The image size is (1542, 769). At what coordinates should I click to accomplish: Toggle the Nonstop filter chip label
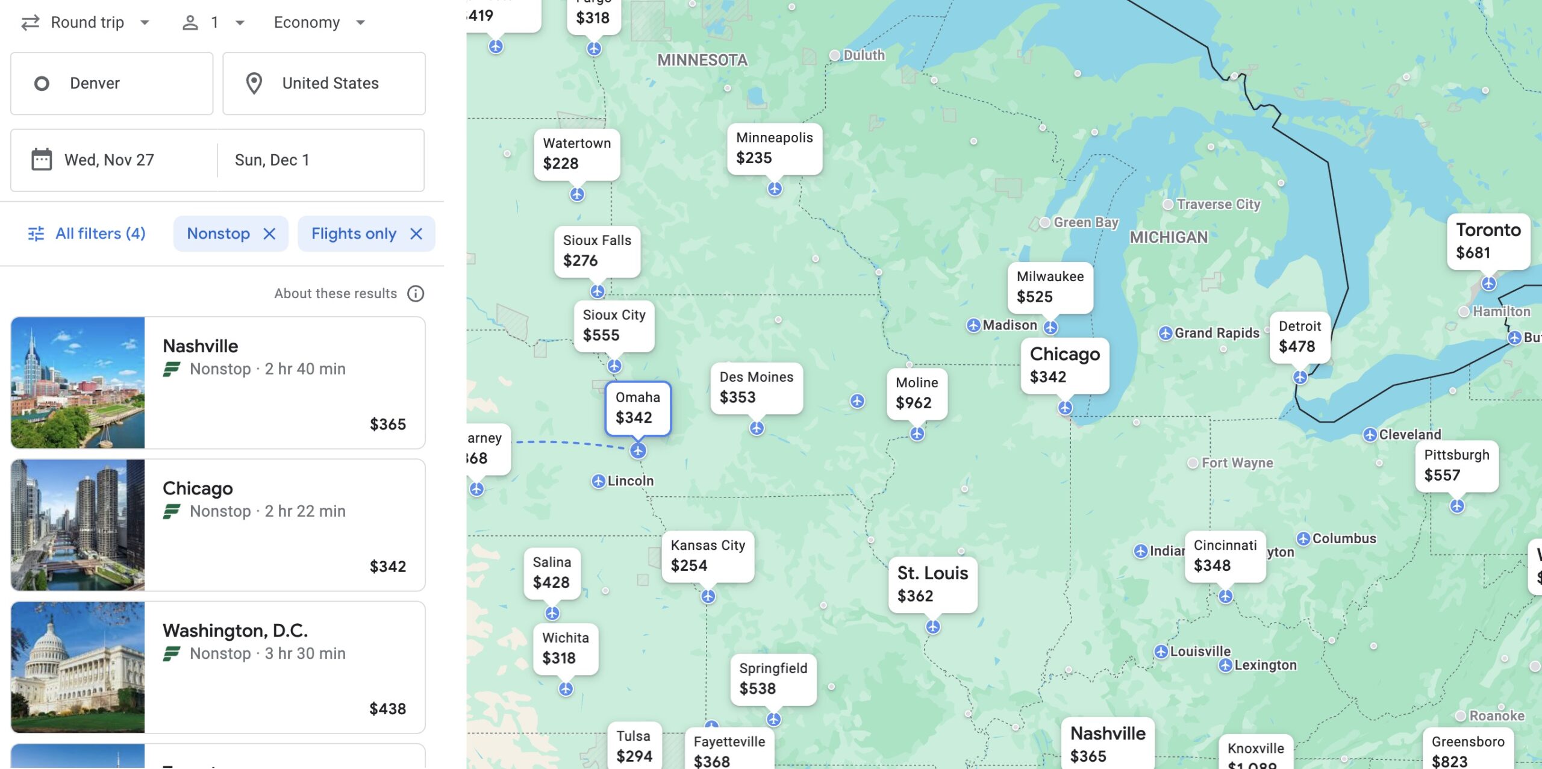(x=218, y=234)
